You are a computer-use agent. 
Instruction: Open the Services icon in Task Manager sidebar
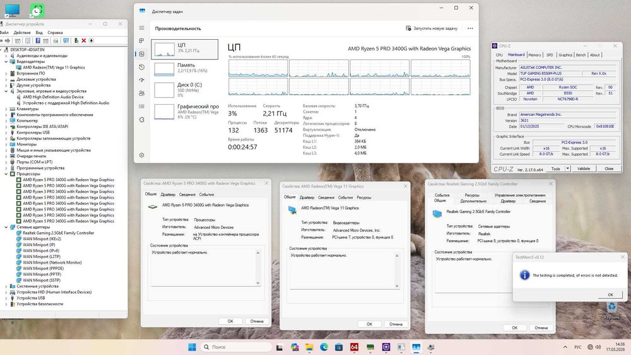coord(141,120)
